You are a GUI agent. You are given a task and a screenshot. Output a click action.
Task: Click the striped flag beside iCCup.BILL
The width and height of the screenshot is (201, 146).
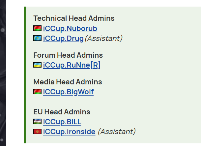pyautogui.click(x=37, y=122)
